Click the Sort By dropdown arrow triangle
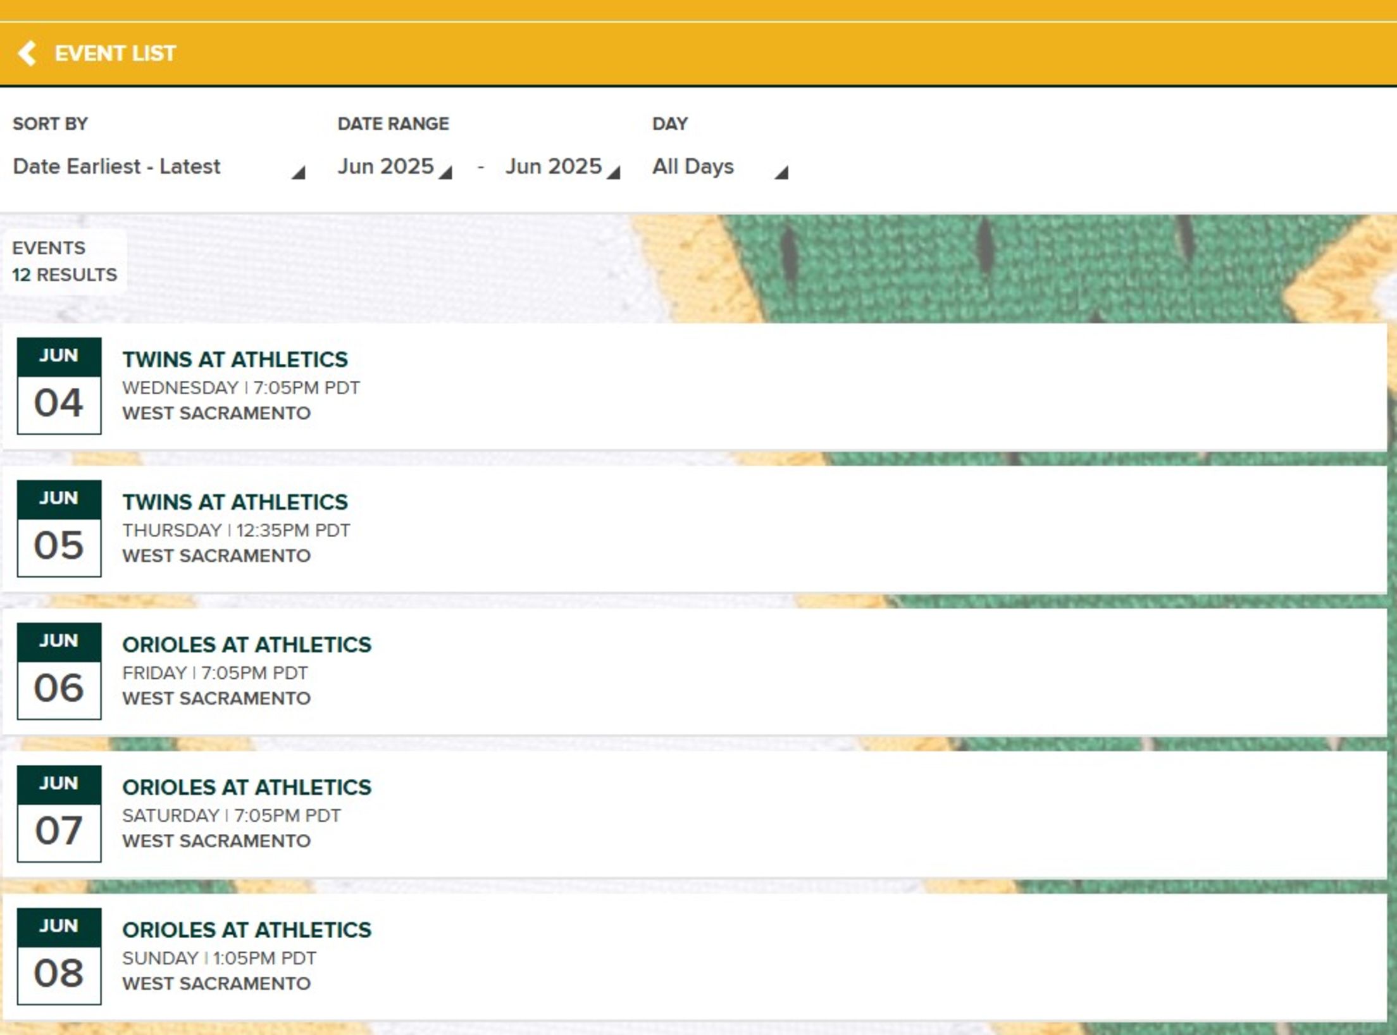Image resolution: width=1397 pixels, height=1035 pixels. coord(299,173)
